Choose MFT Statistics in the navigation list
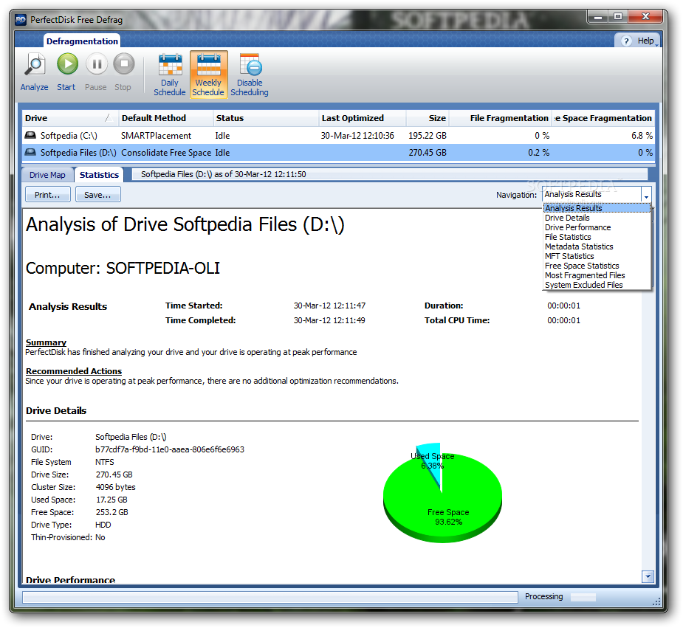The height and width of the screenshot is (628, 683). [597, 256]
